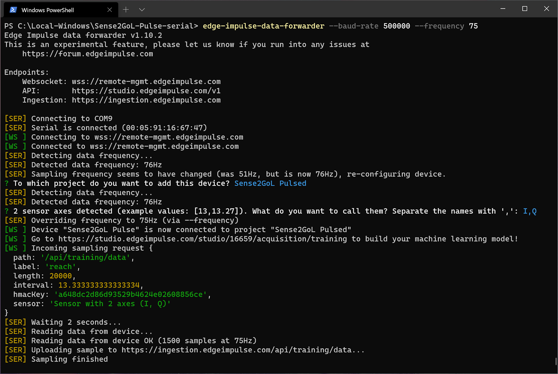
Task: Click the PowerShell icon in the tab
Action: [13, 10]
